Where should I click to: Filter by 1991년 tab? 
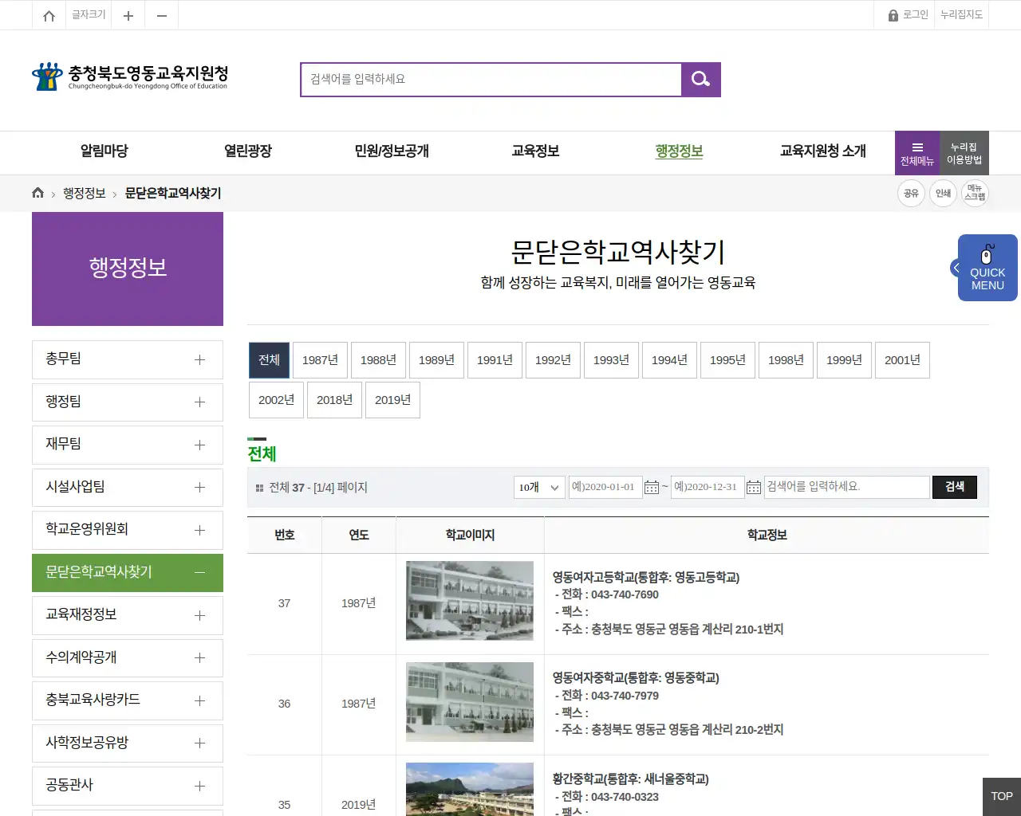(495, 360)
